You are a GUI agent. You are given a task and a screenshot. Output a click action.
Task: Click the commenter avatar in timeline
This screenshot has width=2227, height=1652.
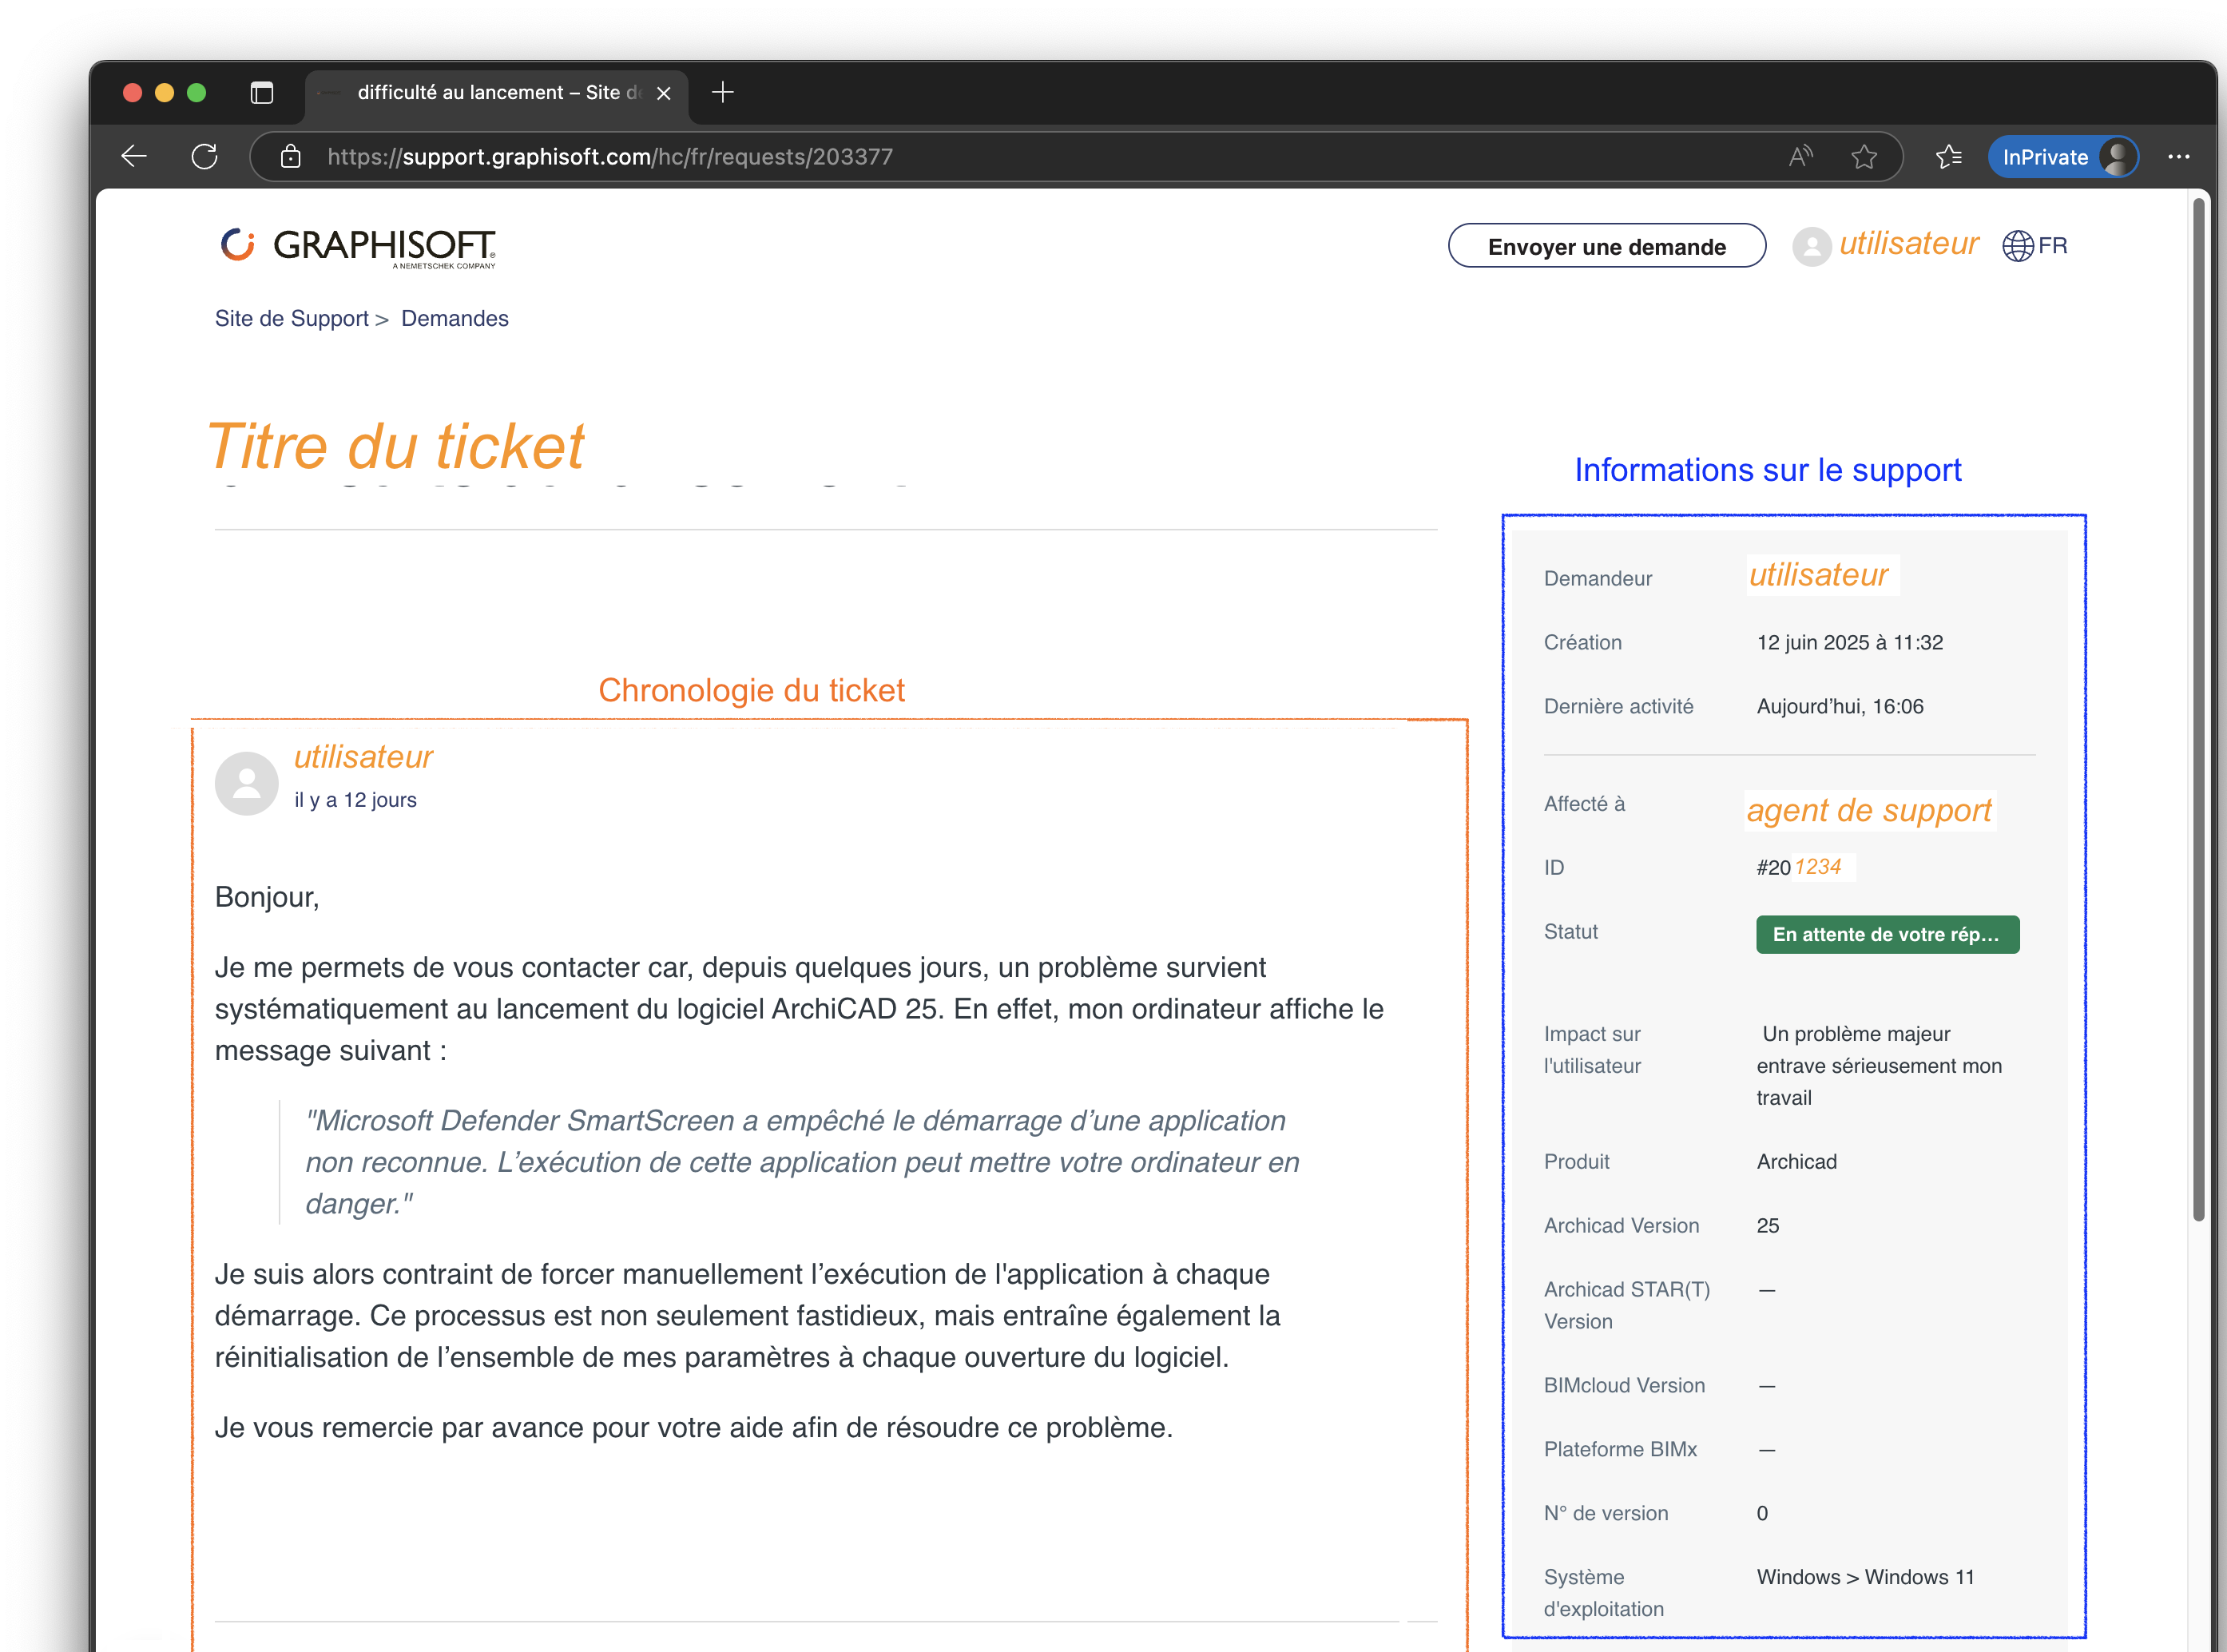coord(246,783)
